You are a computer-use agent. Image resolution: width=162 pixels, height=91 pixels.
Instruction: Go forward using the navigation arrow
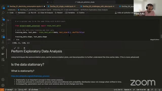[x=51, y=2]
